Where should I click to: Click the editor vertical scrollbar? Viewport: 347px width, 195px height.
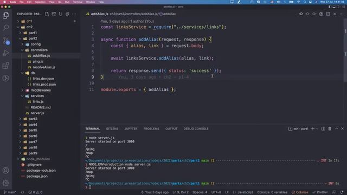point(345,51)
